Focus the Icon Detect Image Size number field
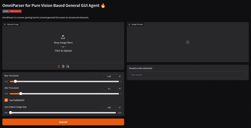The width and height of the screenshot is (251, 128). pos(111,107)
